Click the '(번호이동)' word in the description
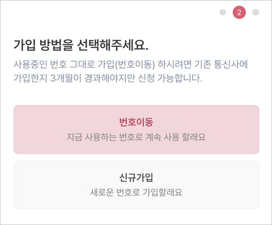Screen dimensions: 272x225 135,65
